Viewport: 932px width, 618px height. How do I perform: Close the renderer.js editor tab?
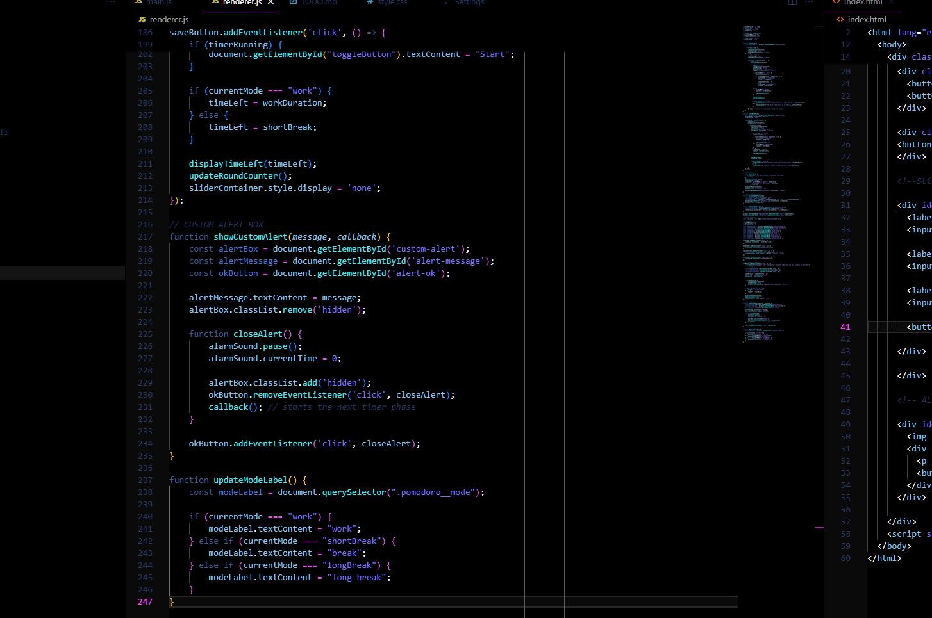pos(271,3)
